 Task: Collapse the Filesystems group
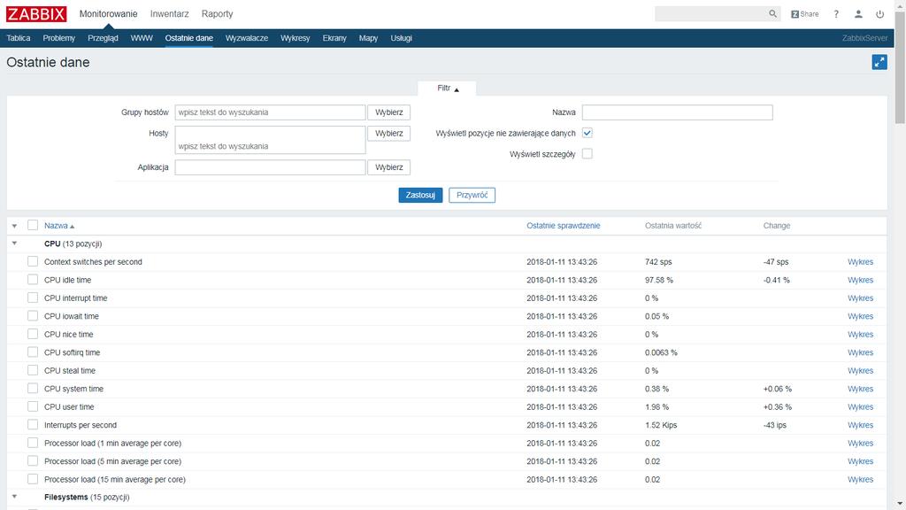pos(14,497)
